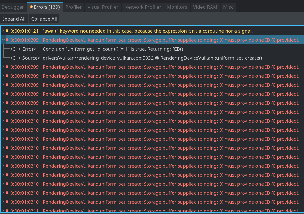Switch to the Visual Profiler tab
This screenshot has height=214, width=304.
coord(103,7)
